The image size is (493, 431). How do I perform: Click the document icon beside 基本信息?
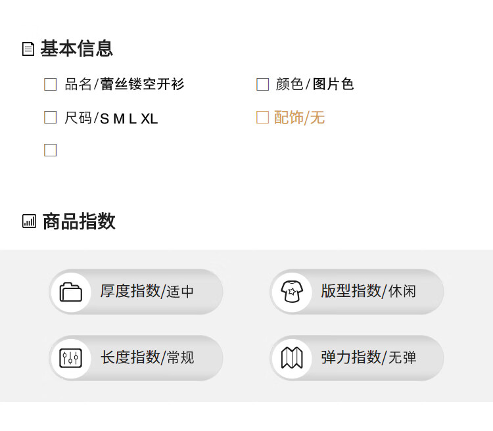(x=28, y=49)
